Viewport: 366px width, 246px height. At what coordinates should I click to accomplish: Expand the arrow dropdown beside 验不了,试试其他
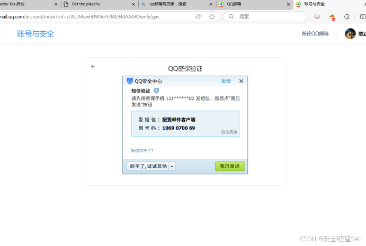[x=172, y=166]
